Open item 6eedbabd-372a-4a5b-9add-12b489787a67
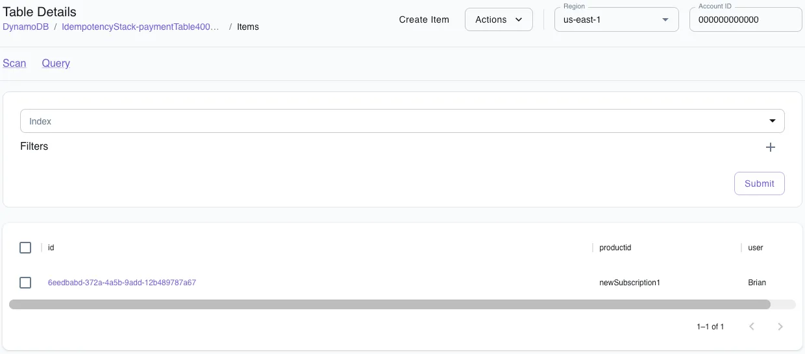This screenshot has width=805, height=354. (x=122, y=283)
